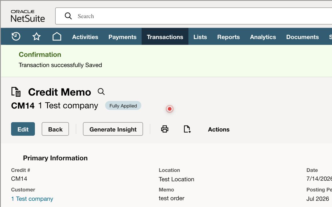Open the Reports menu
332x207 pixels.
coord(228,37)
